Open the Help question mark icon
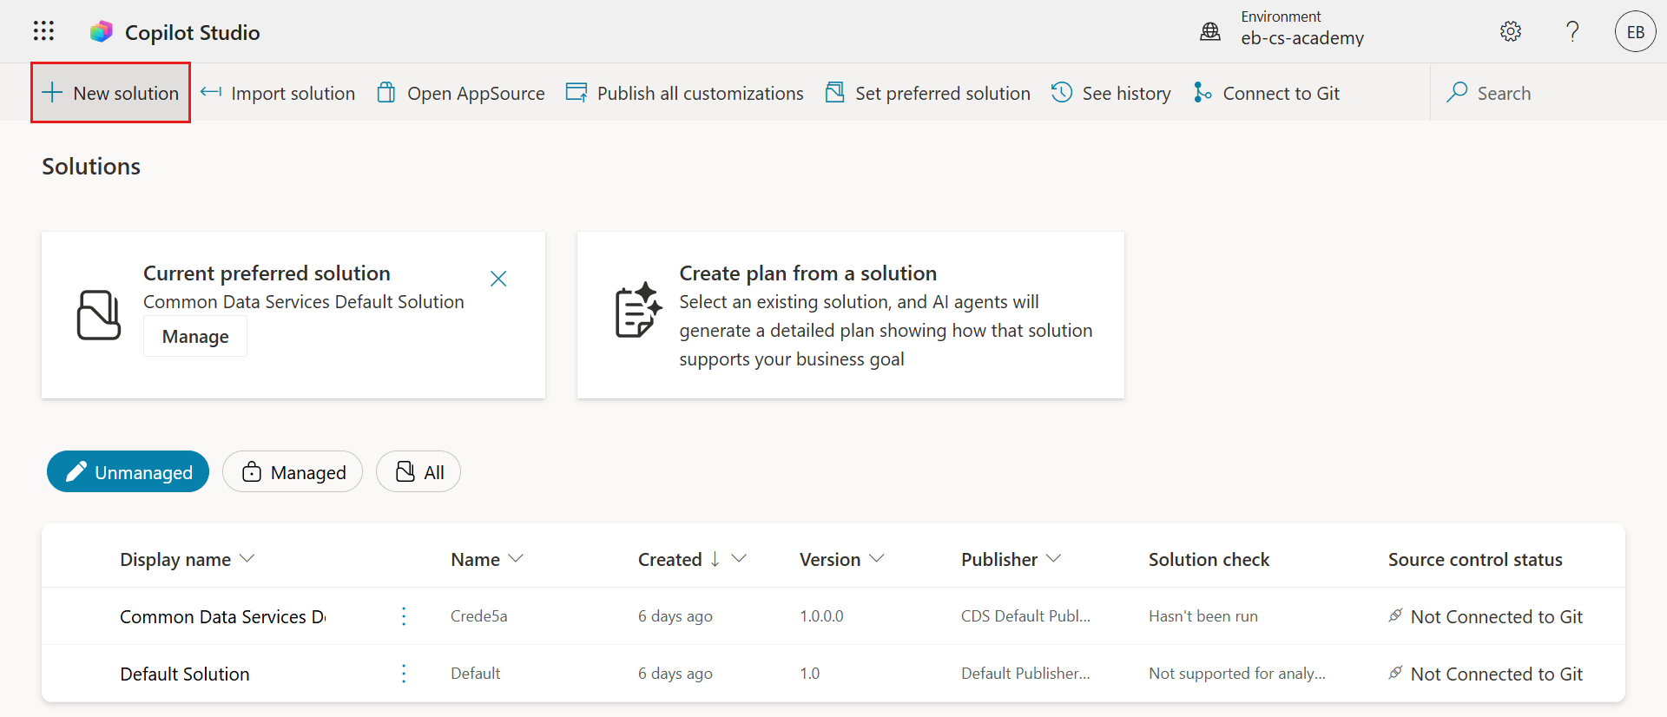The width and height of the screenshot is (1667, 717). click(x=1572, y=32)
